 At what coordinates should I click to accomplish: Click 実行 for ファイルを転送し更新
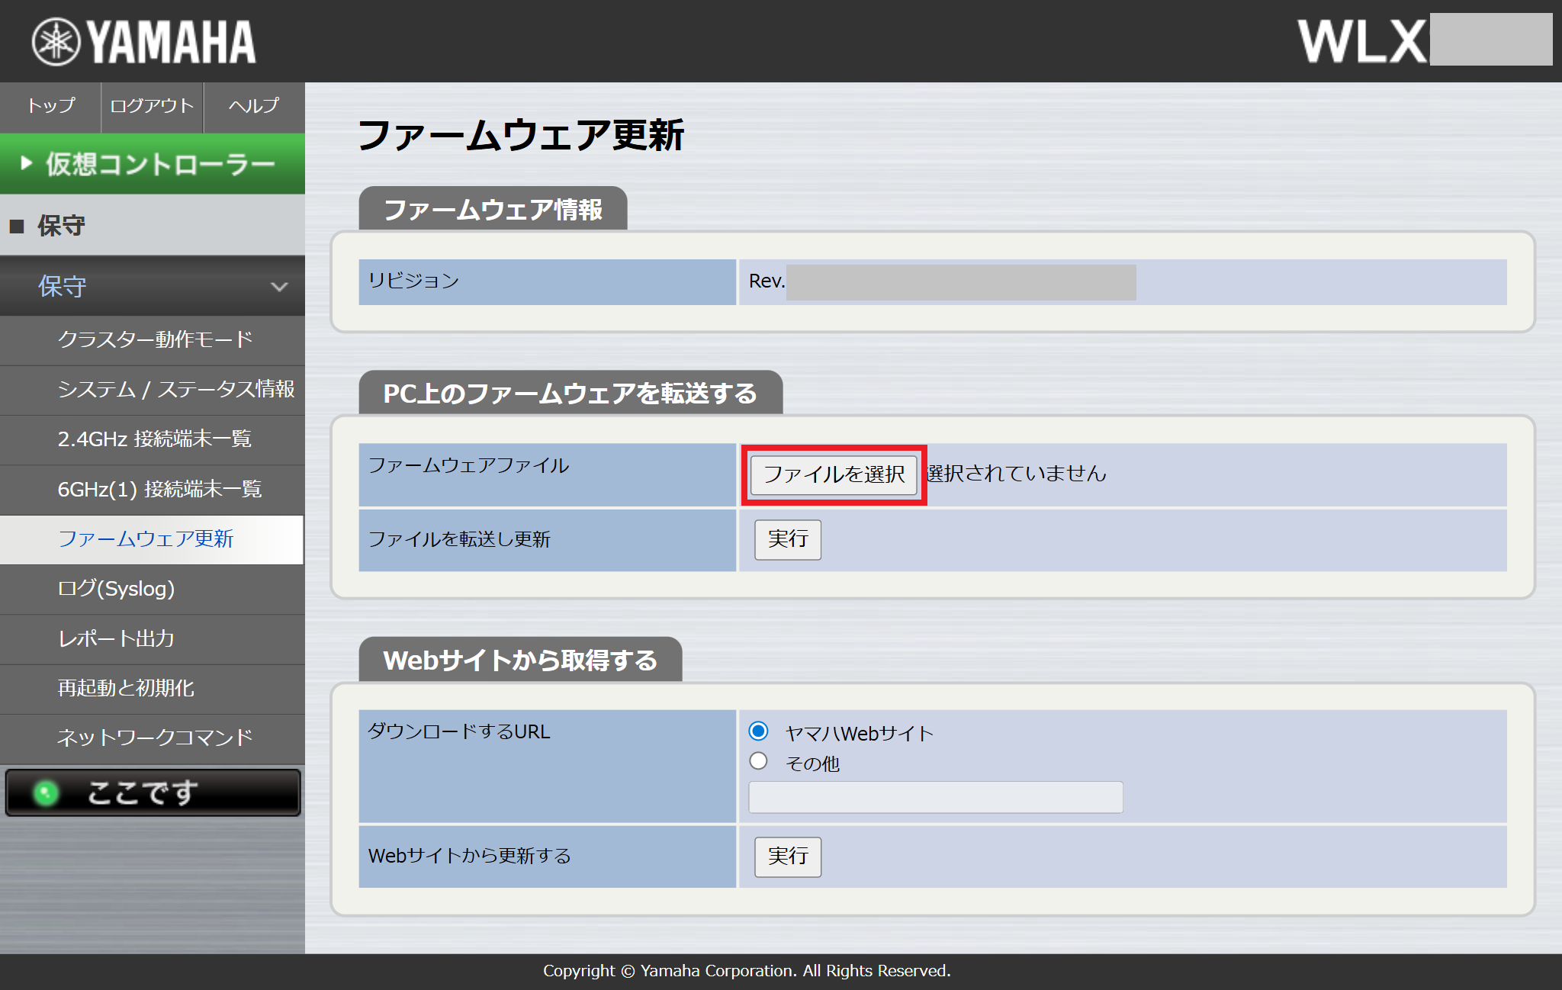click(x=788, y=539)
